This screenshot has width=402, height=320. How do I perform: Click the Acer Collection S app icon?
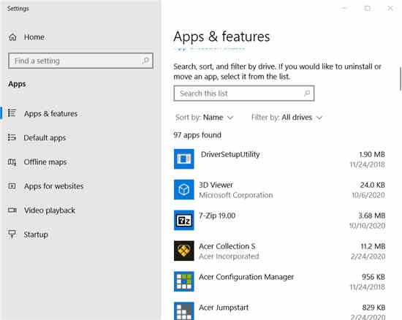tap(183, 251)
